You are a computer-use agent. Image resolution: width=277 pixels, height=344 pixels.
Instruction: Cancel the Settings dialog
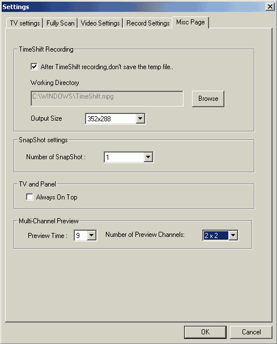(x=251, y=332)
